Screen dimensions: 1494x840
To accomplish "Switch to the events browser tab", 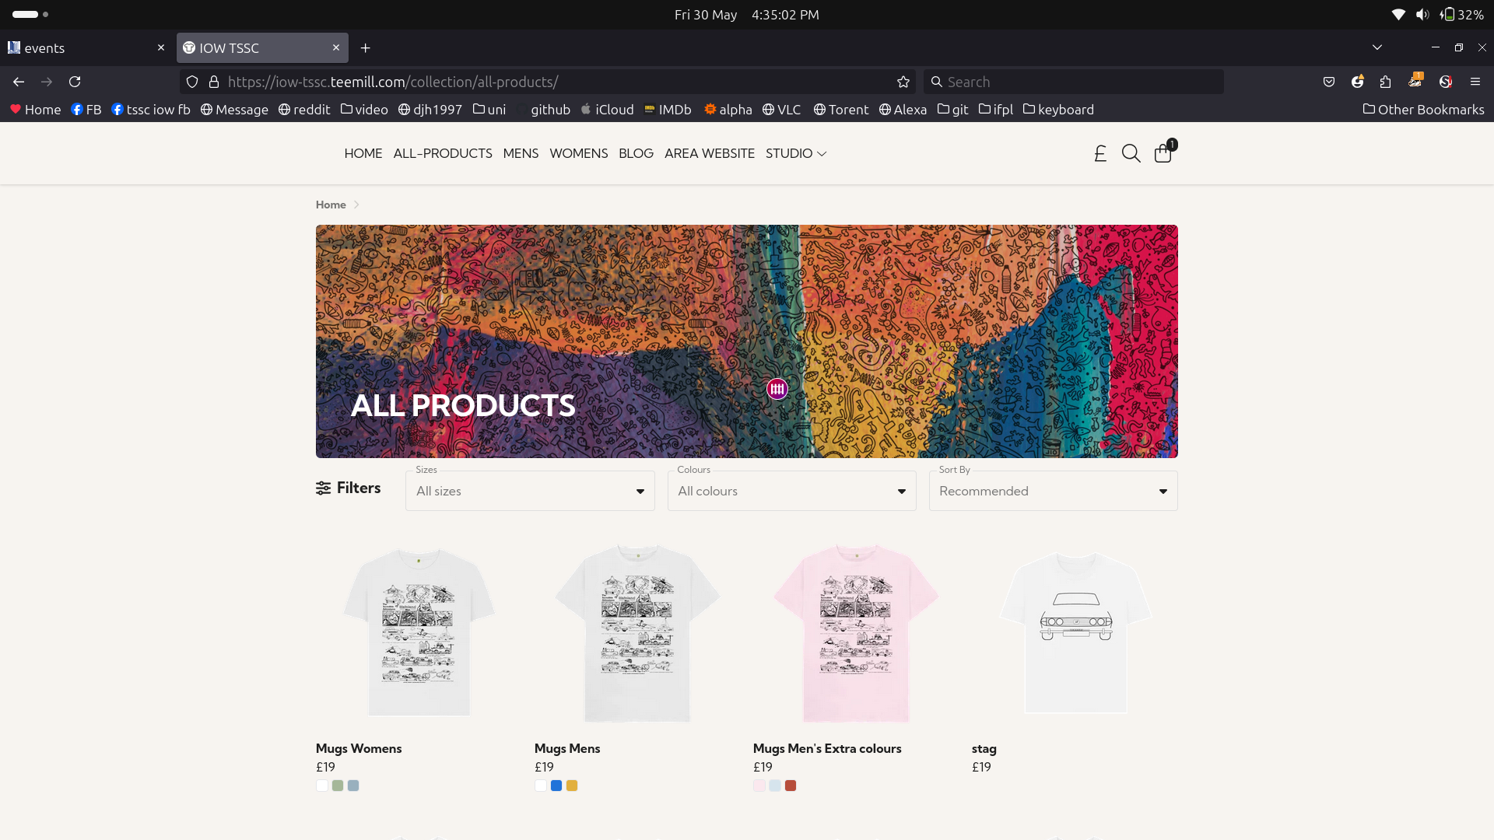I will click(86, 48).
